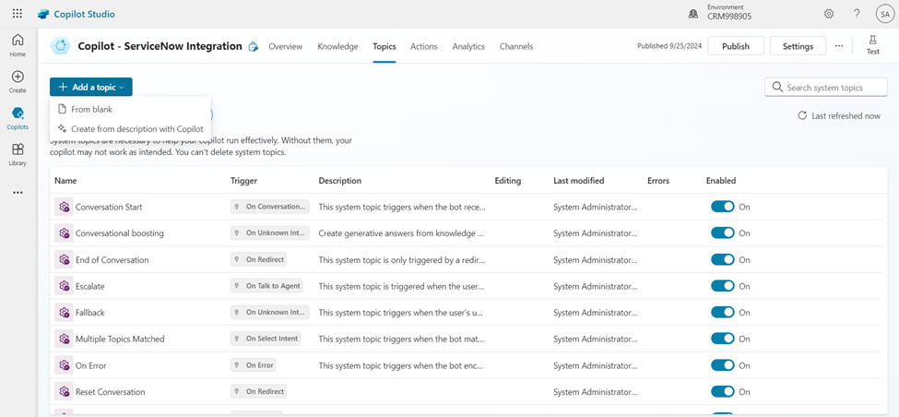Click the help question mark icon
The image size is (899, 417).
pyautogui.click(x=857, y=14)
